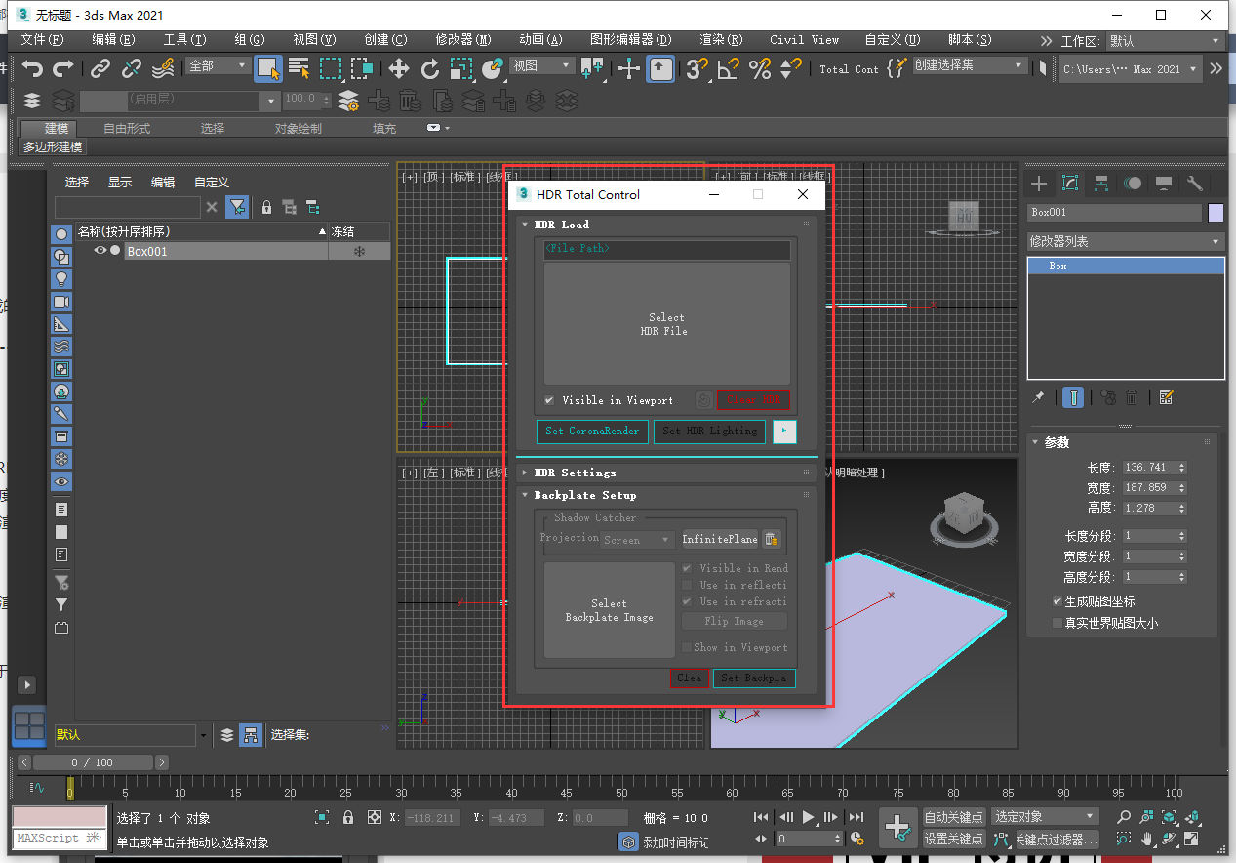Click Configure Modifier Sets icon
The height and width of the screenshot is (863, 1236).
[x=1166, y=397]
